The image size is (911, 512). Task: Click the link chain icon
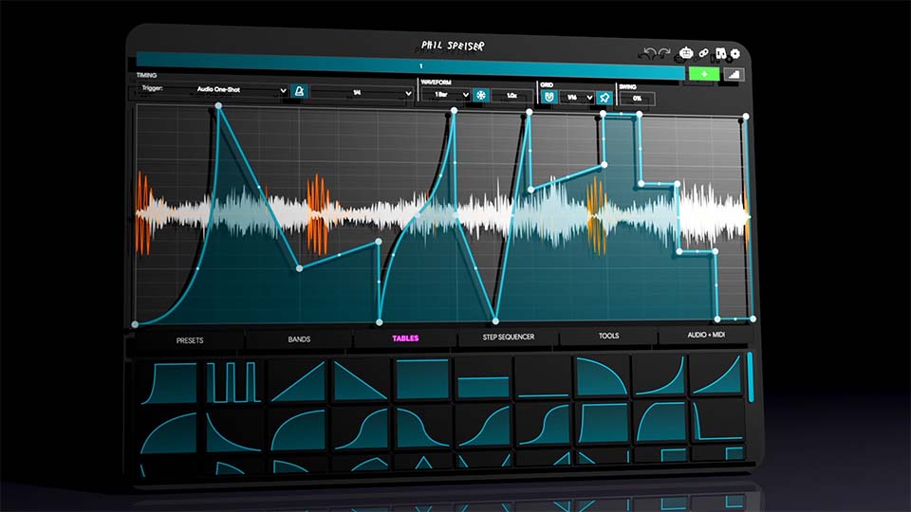(x=704, y=54)
